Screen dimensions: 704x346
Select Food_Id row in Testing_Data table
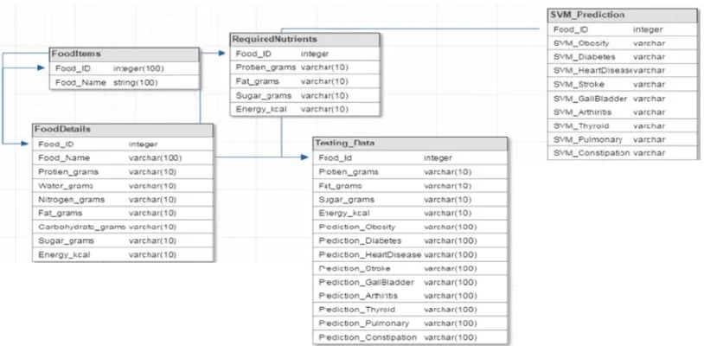tap(410, 158)
